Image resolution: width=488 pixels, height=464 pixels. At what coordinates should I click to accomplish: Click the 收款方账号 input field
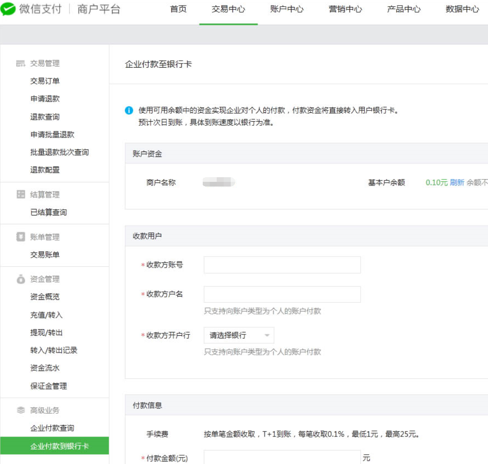282,265
